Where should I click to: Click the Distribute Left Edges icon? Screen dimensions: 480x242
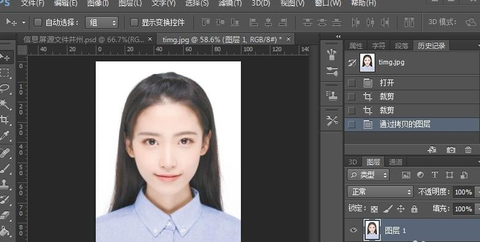(x=356, y=22)
